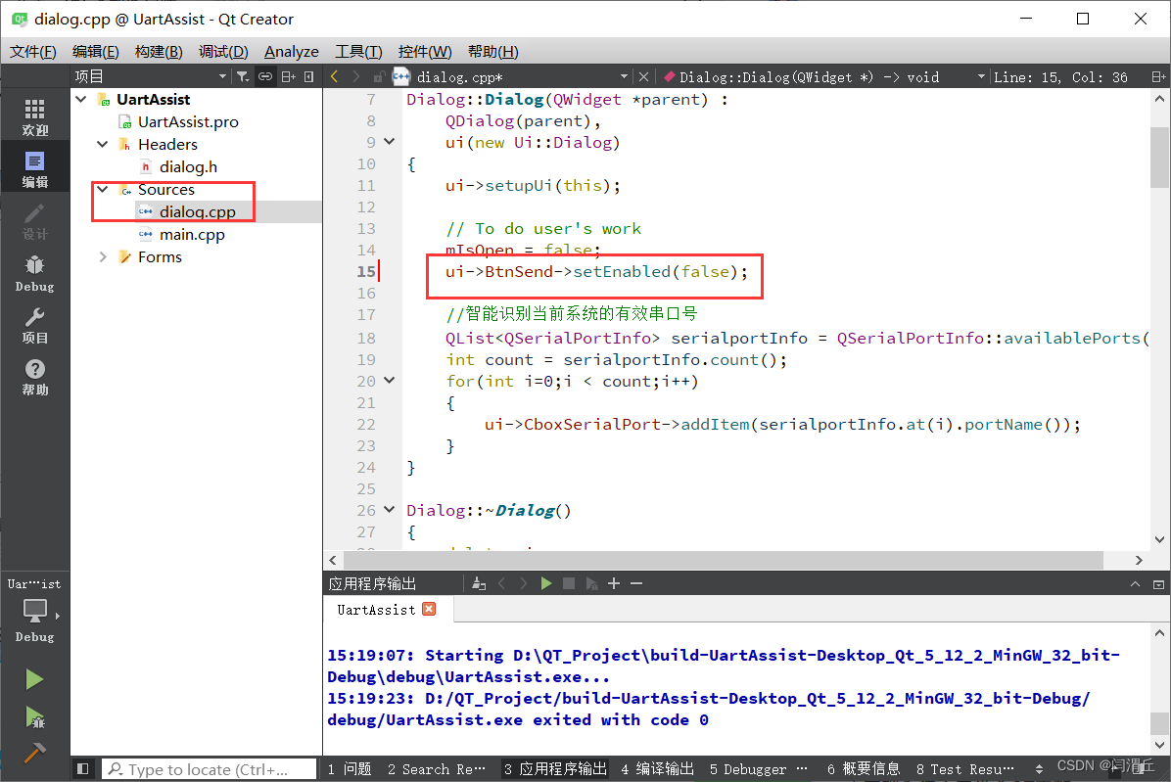The width and height of the screenshot is (1171, 782).
Task: Select UartAssist.pro in the project tree
Action: (x=188, y=121)
